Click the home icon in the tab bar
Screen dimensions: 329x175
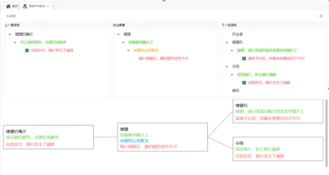click(9, 6)
